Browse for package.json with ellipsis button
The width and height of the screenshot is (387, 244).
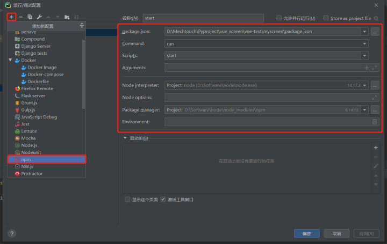coord(375,32)
